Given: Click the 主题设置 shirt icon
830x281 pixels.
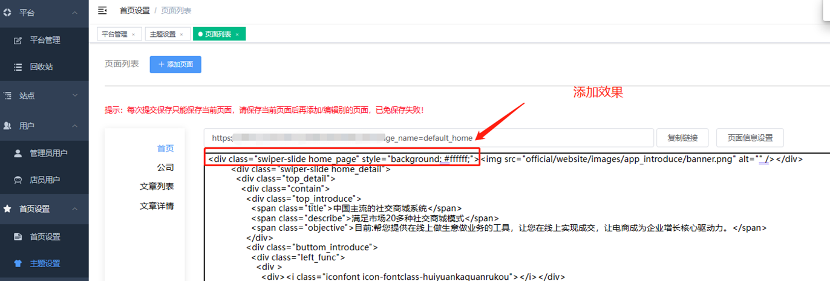Looking at the screenshot, I should 18,263.
